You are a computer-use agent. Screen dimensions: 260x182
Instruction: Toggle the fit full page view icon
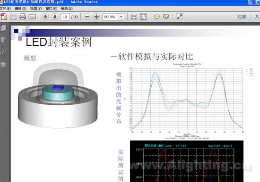(x=143, y=17)
